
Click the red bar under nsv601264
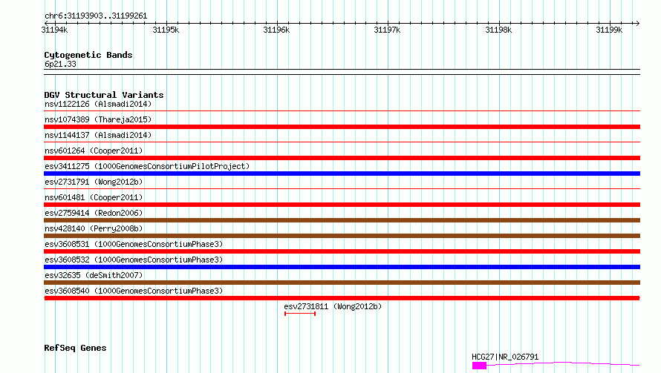point(342,158)
